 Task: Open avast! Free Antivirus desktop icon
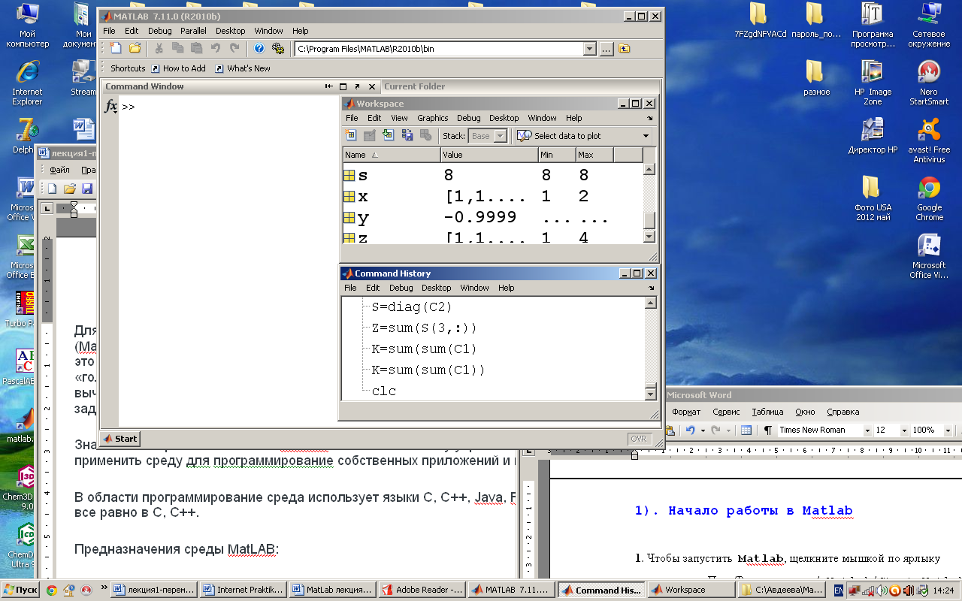(x=929, y=140)
